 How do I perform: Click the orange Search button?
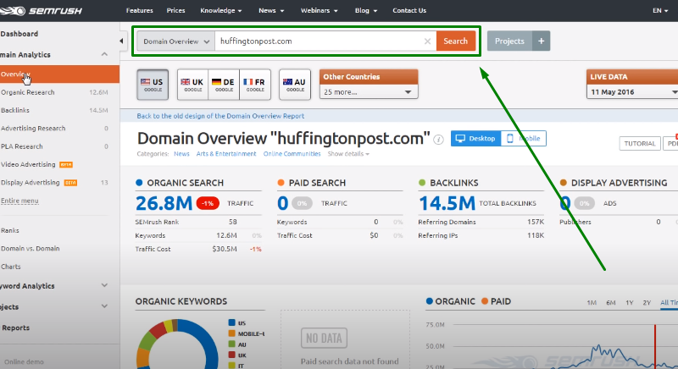pos(455,41)
